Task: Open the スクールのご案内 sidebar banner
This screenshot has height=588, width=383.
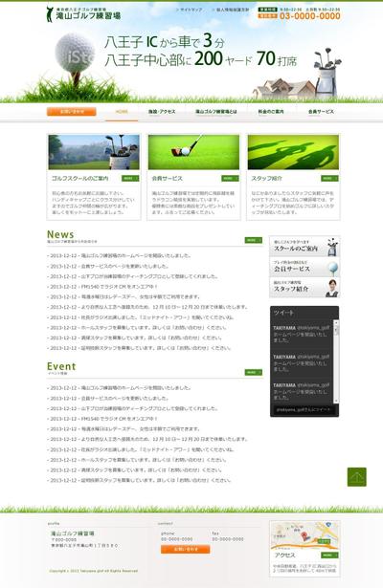Action: point(304,246)
